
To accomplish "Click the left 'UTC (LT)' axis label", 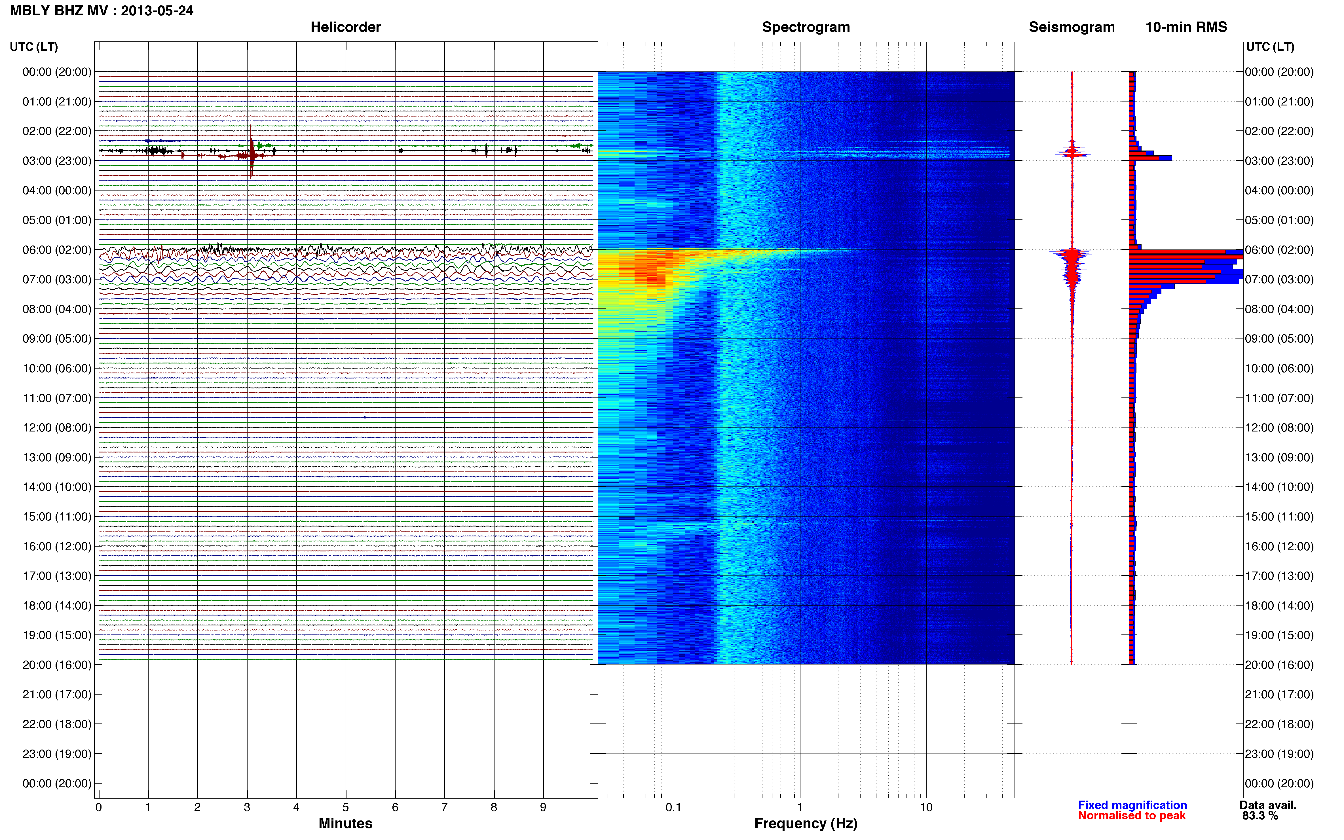I will pyautogui.click(x=34, y=47).
